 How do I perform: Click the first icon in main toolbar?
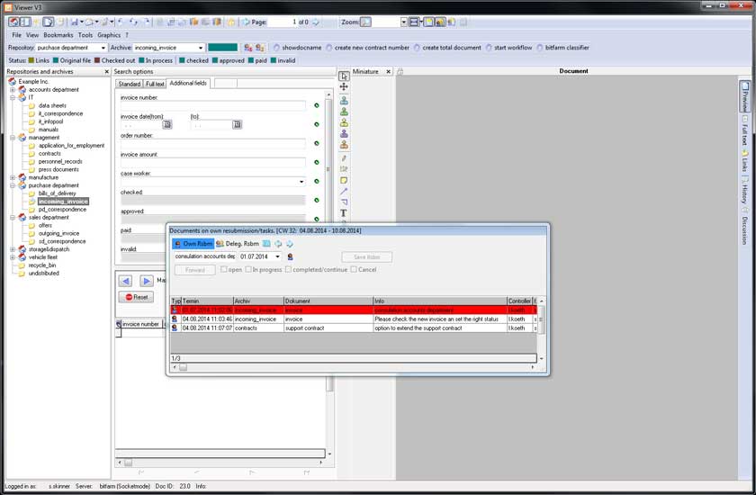(x=13, y=22)
